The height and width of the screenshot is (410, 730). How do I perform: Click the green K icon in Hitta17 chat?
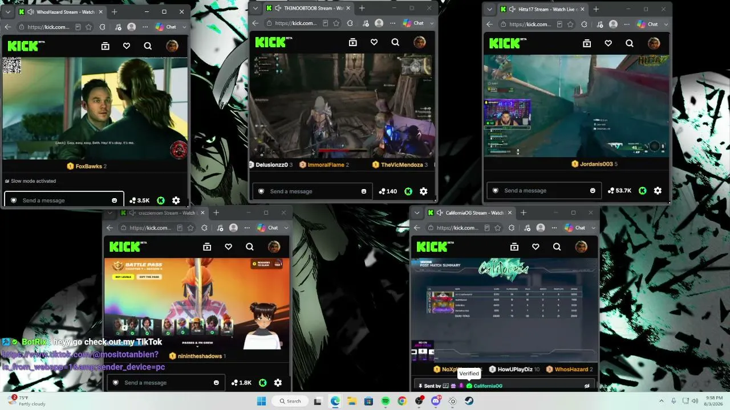point(643,191)
